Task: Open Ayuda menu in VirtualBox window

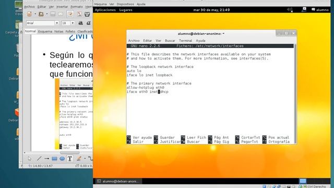Action: coord(141,4)
